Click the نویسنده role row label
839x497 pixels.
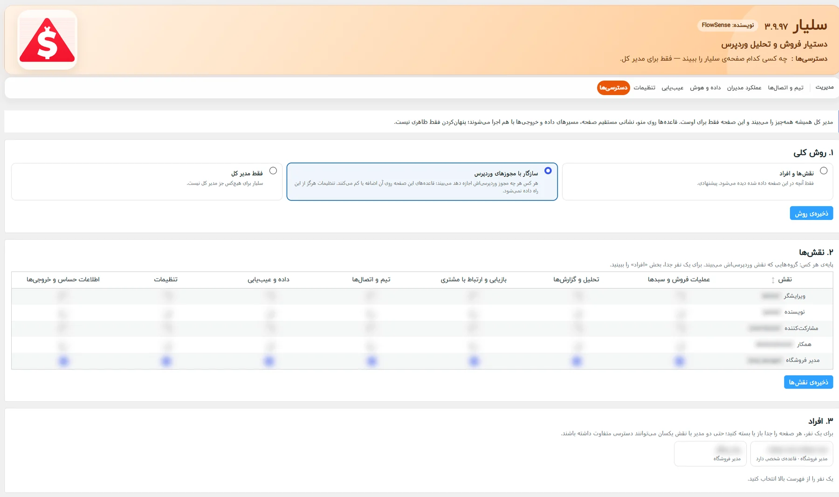[794, 312]
